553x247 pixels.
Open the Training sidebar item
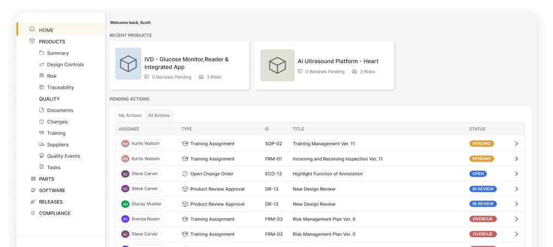(56, 133)
